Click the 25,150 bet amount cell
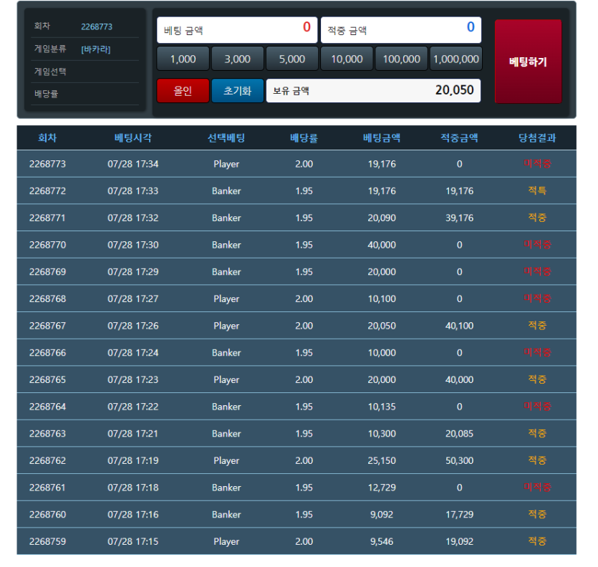The height and width of the screenshot is (567, 598). [x=382, y=460]
